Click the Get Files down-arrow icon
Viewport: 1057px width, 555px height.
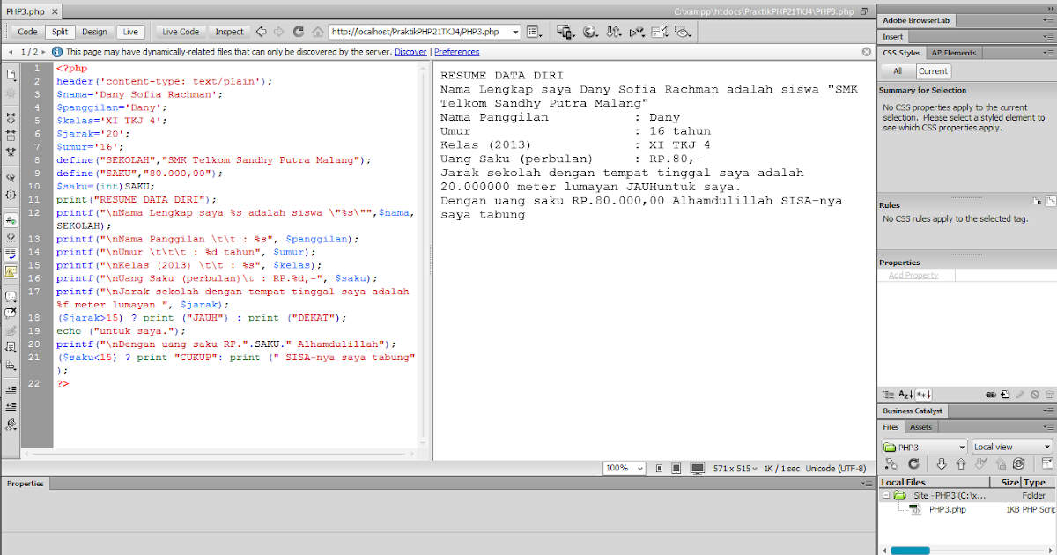pyautogui.click(x=942, y=463)
